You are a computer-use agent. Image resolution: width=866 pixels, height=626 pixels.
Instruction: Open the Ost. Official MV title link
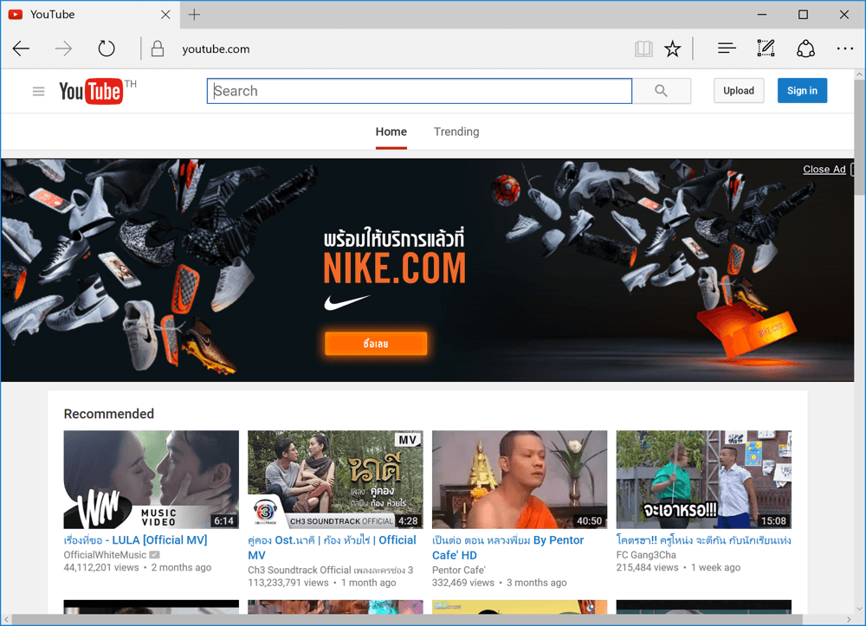click(x=332, y=547)
